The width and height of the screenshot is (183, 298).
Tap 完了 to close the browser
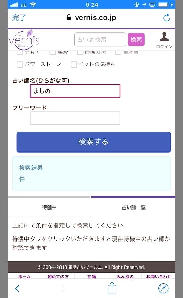(19, 18)
